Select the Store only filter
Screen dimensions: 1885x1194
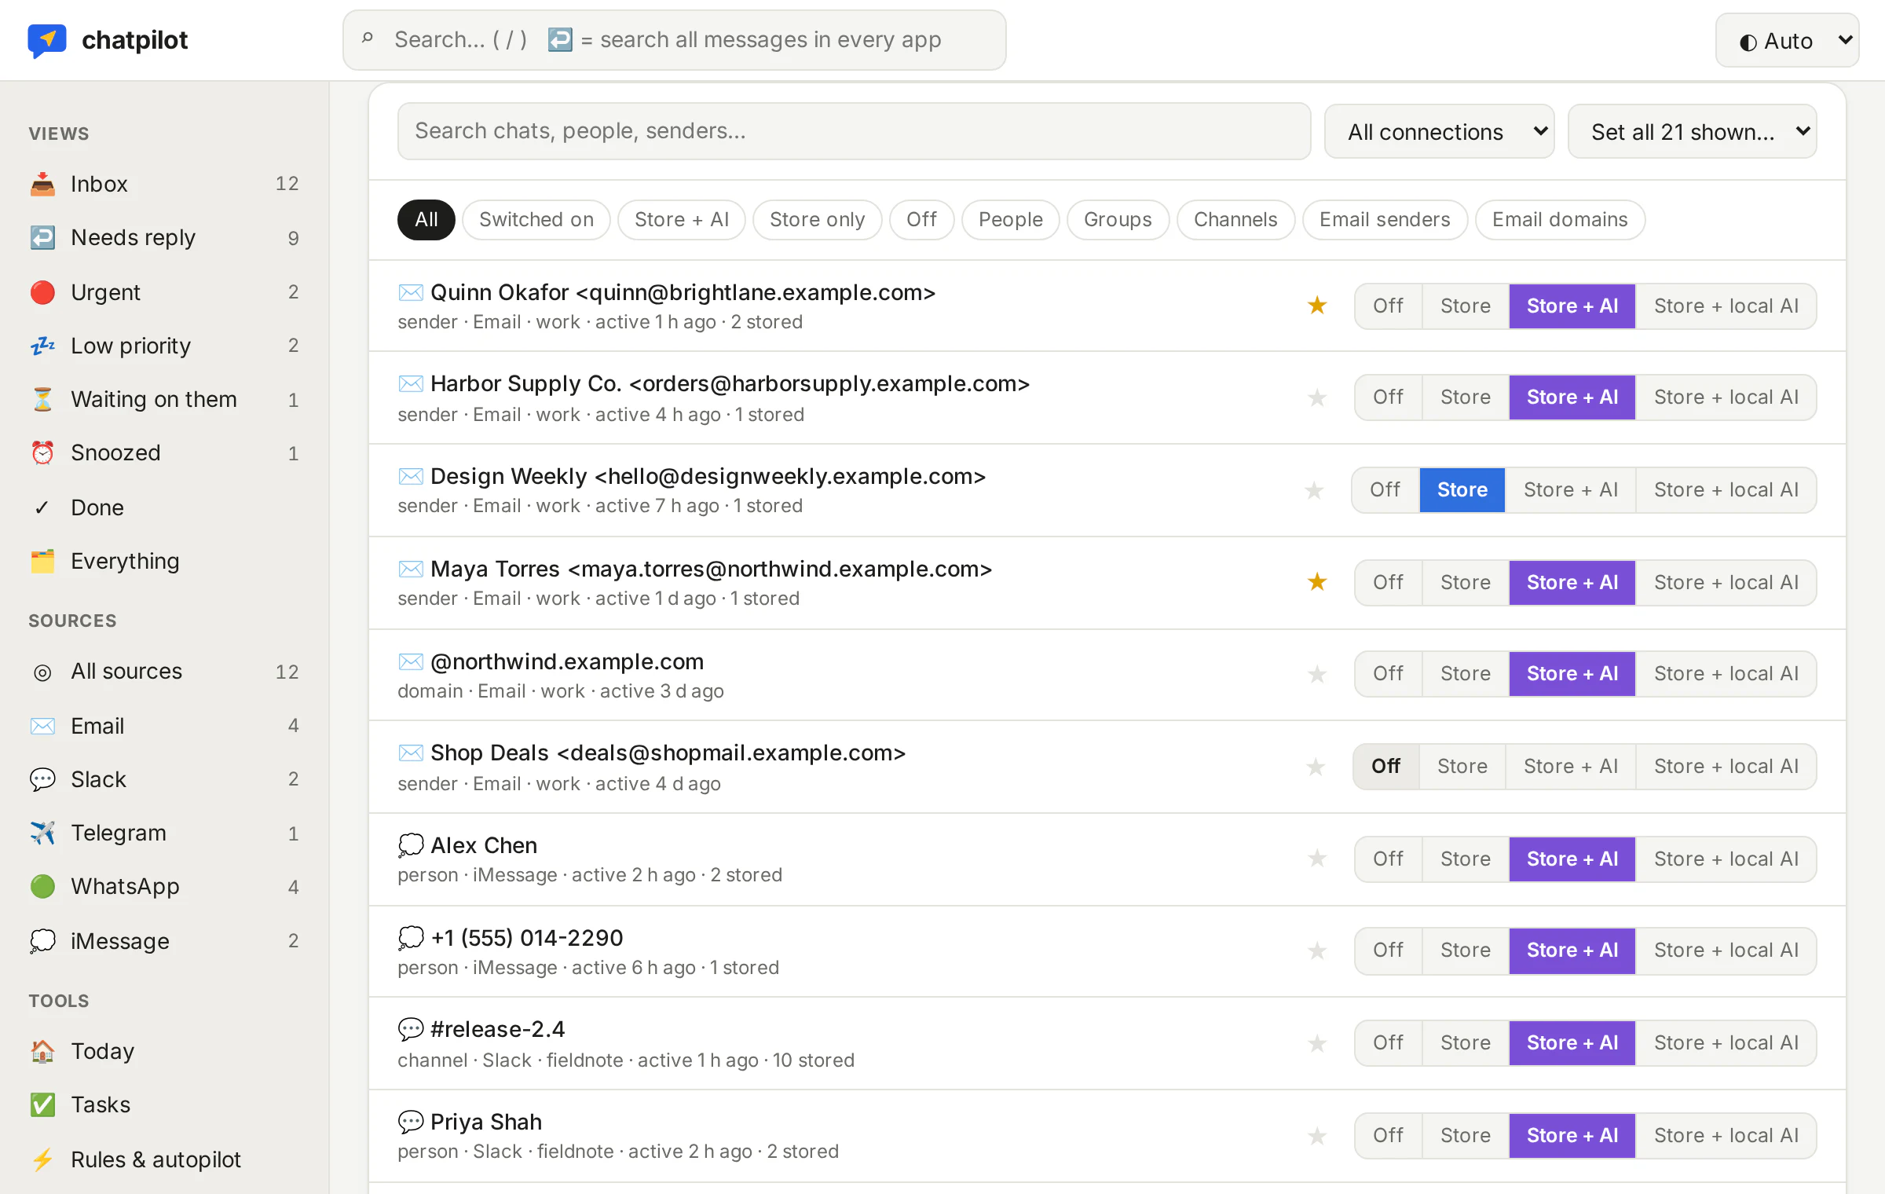point(817,220)
